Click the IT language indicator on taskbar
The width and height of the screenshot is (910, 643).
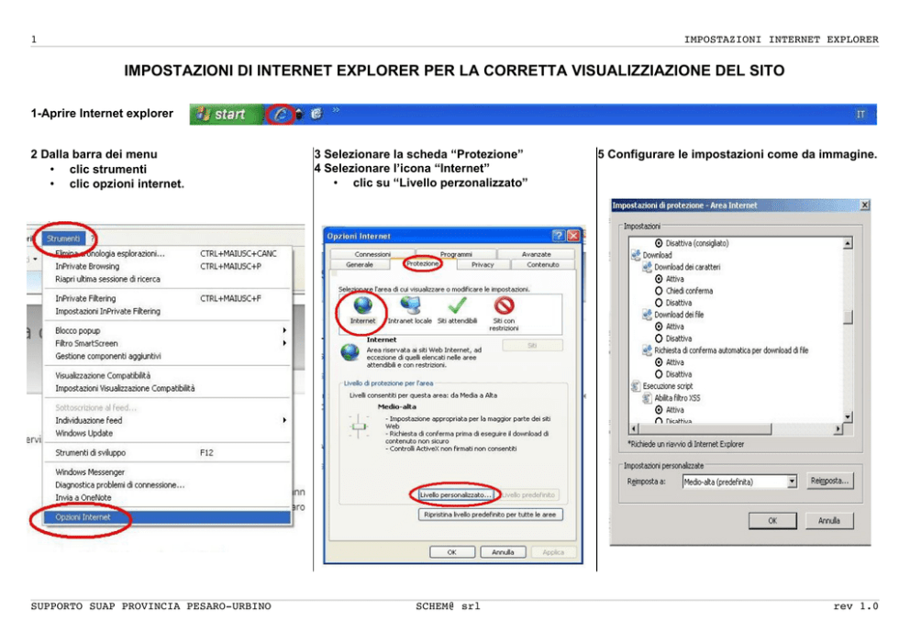[x=860, y=115]
